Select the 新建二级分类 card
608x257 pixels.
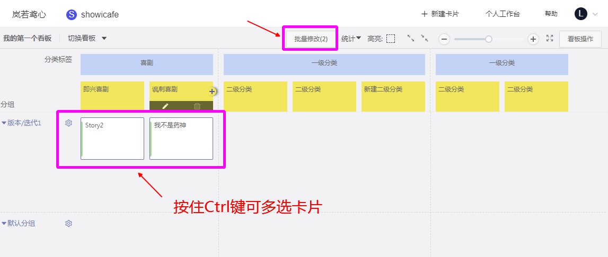coord(393,96)
